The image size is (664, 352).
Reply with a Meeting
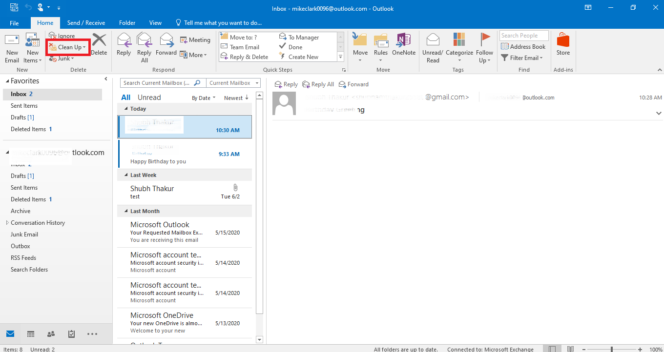click(x=195, y=40)
